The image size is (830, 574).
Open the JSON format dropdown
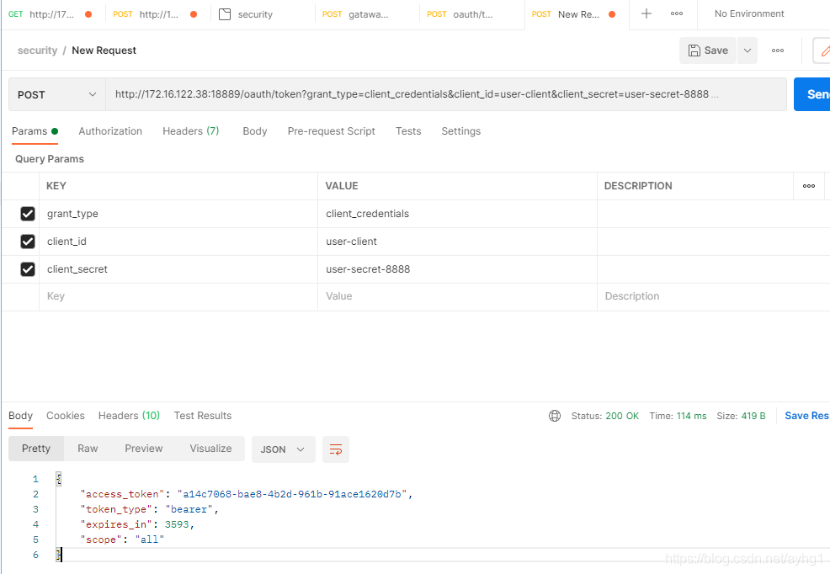point(283,449)
